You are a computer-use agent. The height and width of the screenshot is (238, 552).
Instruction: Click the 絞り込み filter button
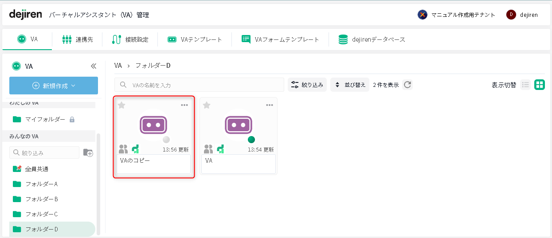pos(307,85)
